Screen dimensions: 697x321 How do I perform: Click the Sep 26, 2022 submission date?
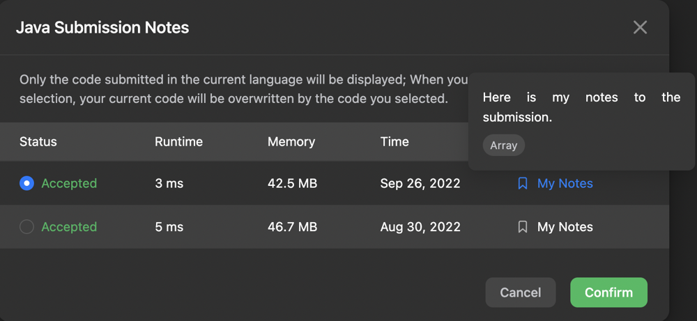(x=420, y=184)
